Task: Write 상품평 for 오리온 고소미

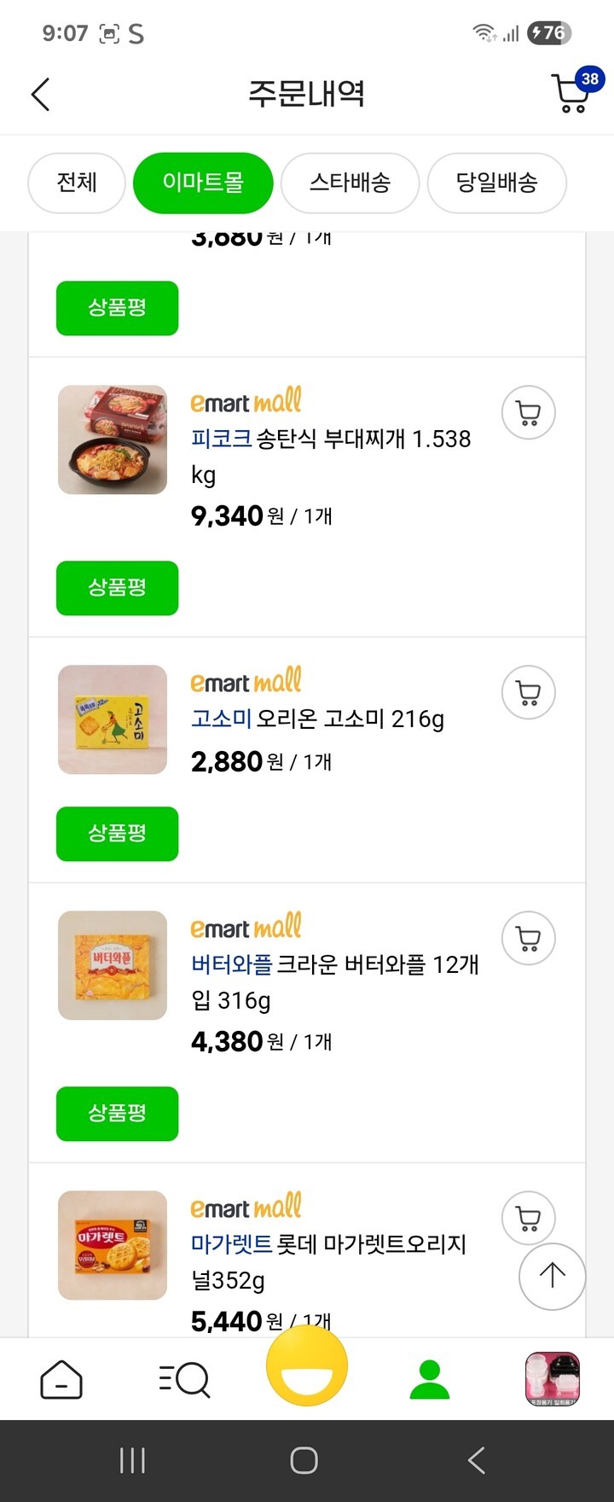Action: 117,834
